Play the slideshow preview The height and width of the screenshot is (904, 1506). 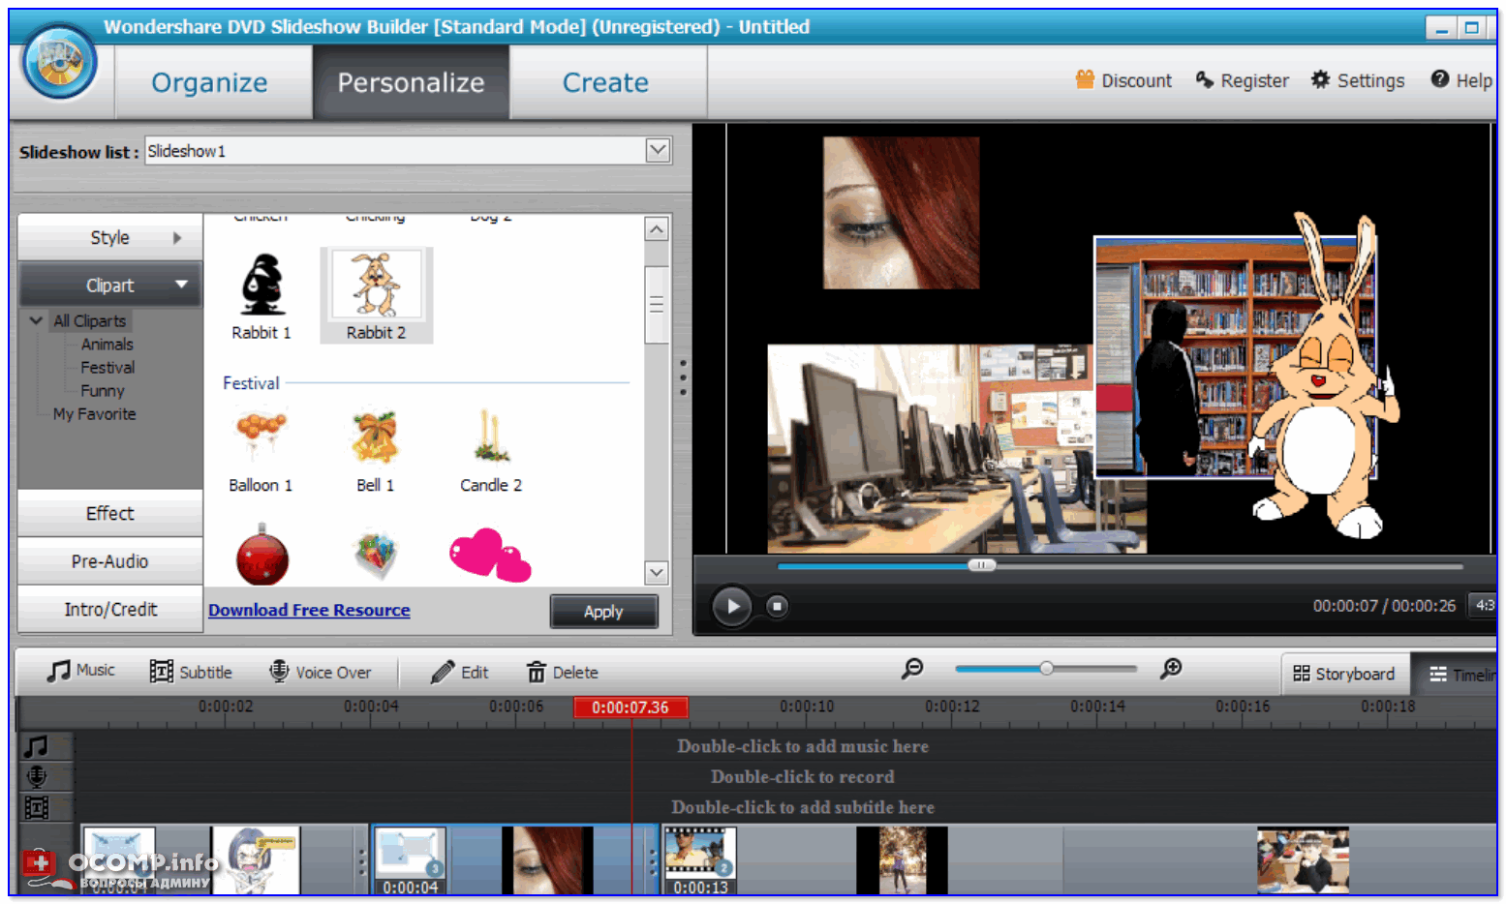click(732, 607)
